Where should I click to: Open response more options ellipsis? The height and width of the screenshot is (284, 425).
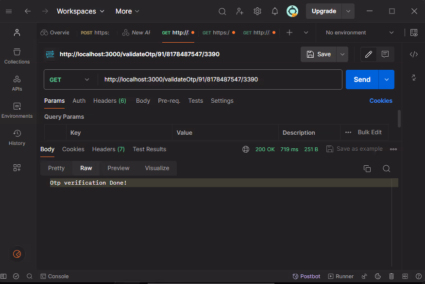click(x=393, y=149)
